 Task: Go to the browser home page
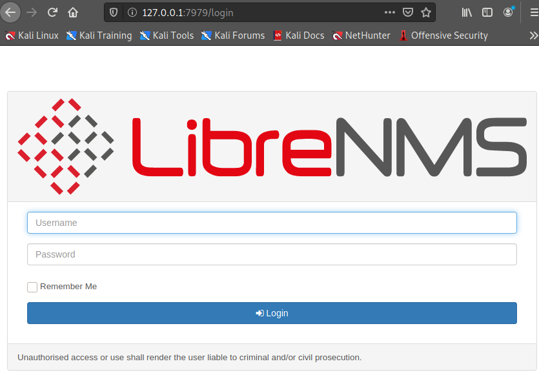tap(73, 12)
